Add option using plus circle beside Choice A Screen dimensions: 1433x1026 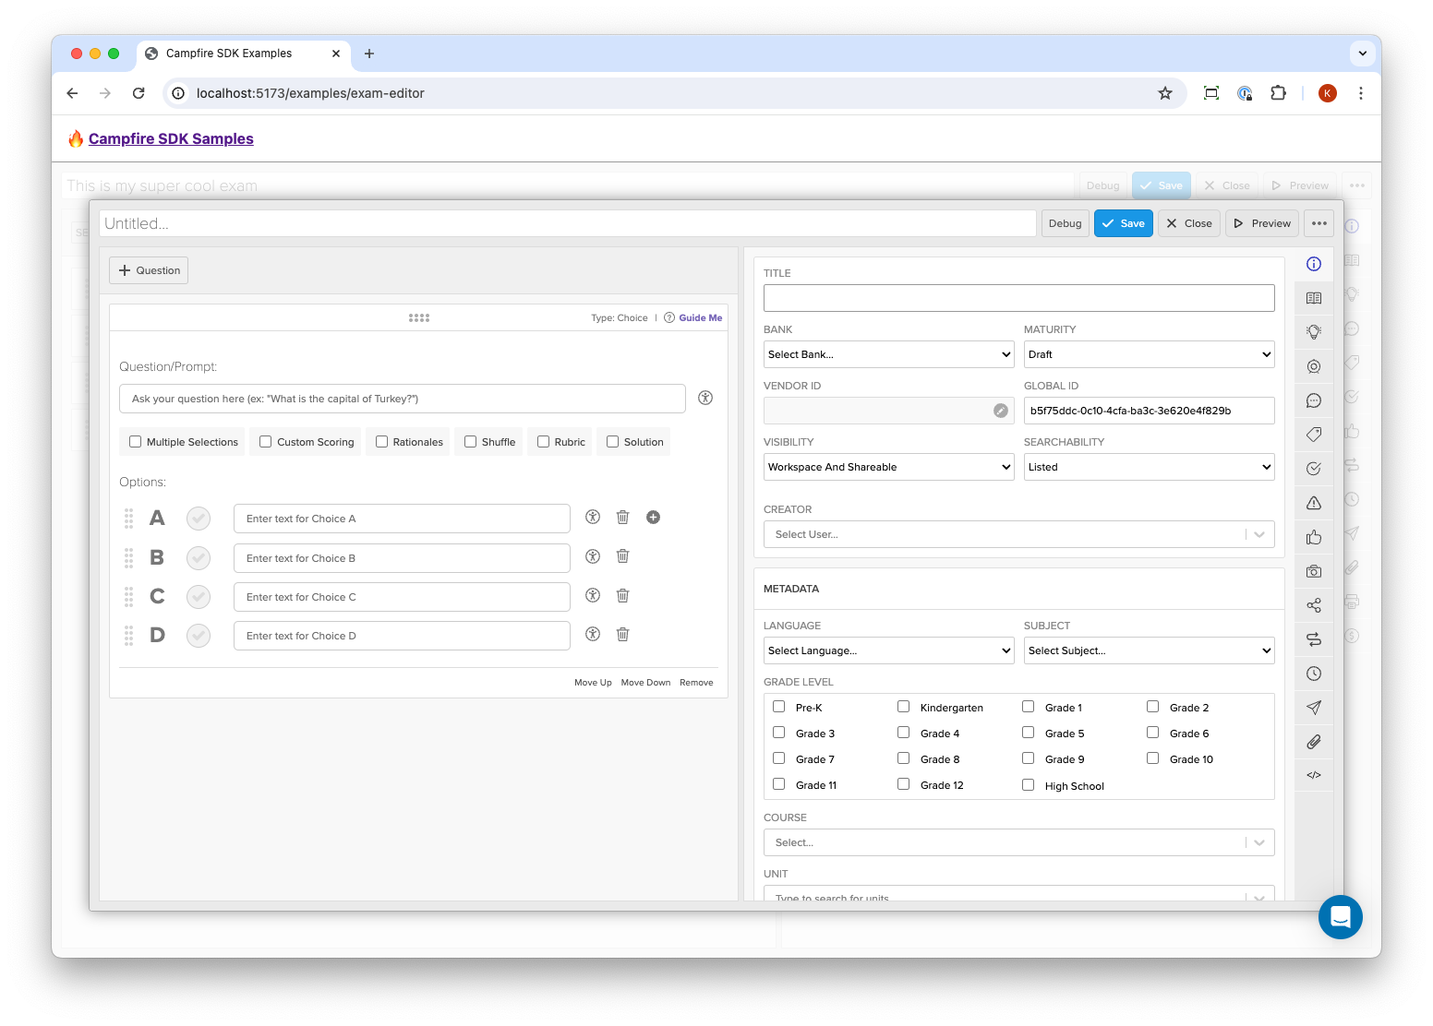click(x=653, y=518)
